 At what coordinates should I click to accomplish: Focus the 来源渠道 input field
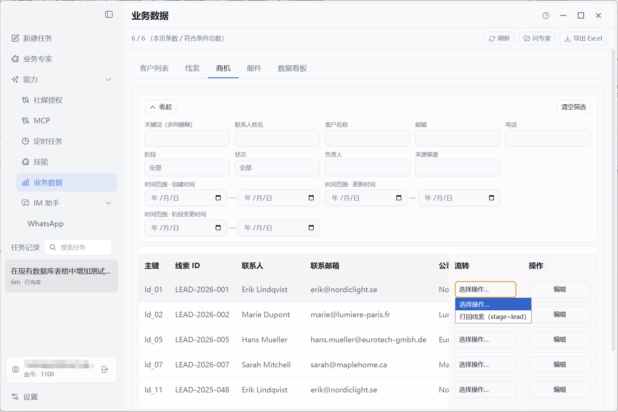(x=458, y=168)
